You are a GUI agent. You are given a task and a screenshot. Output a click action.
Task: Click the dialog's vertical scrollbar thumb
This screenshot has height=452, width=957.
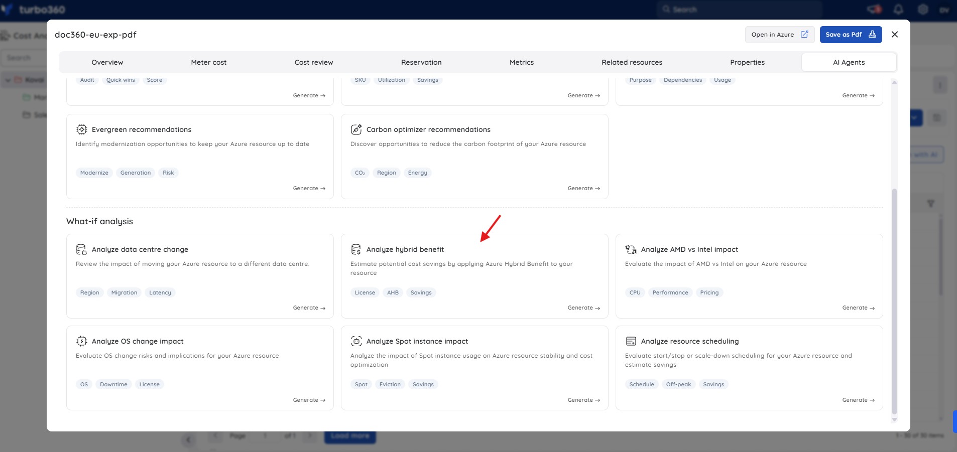[x=894, y=301]
